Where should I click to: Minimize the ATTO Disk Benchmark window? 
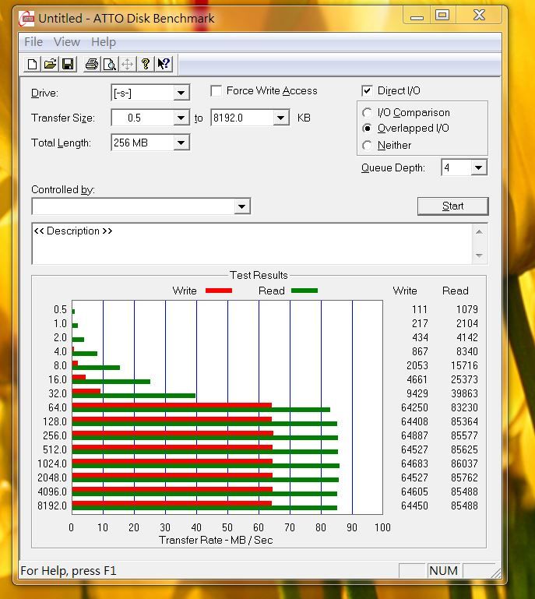click(x=417, y=16)
